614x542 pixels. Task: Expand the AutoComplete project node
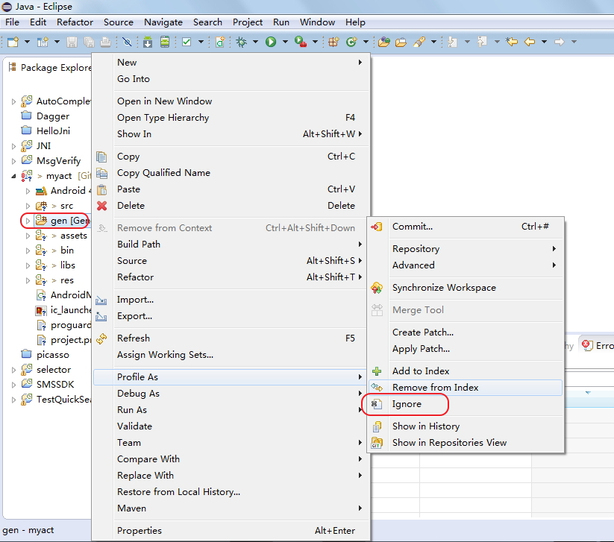(x=13, y=101)
